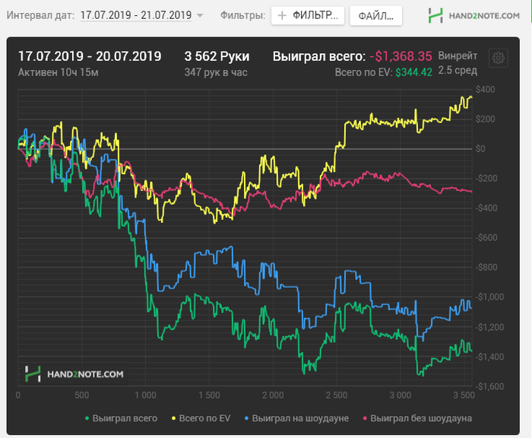Click the -$1,600 y-axis label
Image resolution: width=532 pixels, height=438 pixels.
point(489,386)
